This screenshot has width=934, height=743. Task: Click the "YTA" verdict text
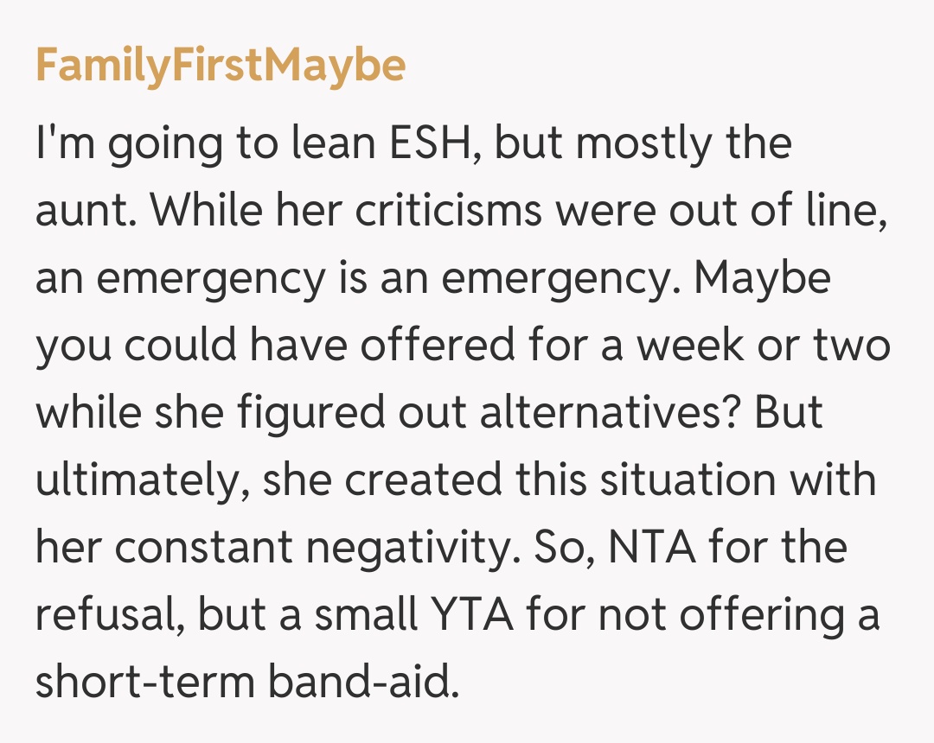472,615
